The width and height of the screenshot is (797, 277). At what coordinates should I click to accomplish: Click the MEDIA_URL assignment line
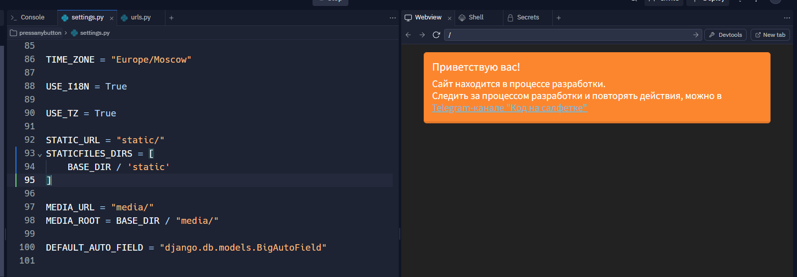click(100, 207)
